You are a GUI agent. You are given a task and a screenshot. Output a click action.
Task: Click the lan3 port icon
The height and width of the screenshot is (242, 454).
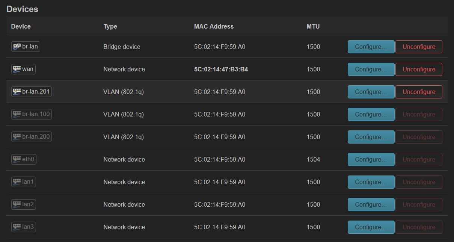pos(17,227)
